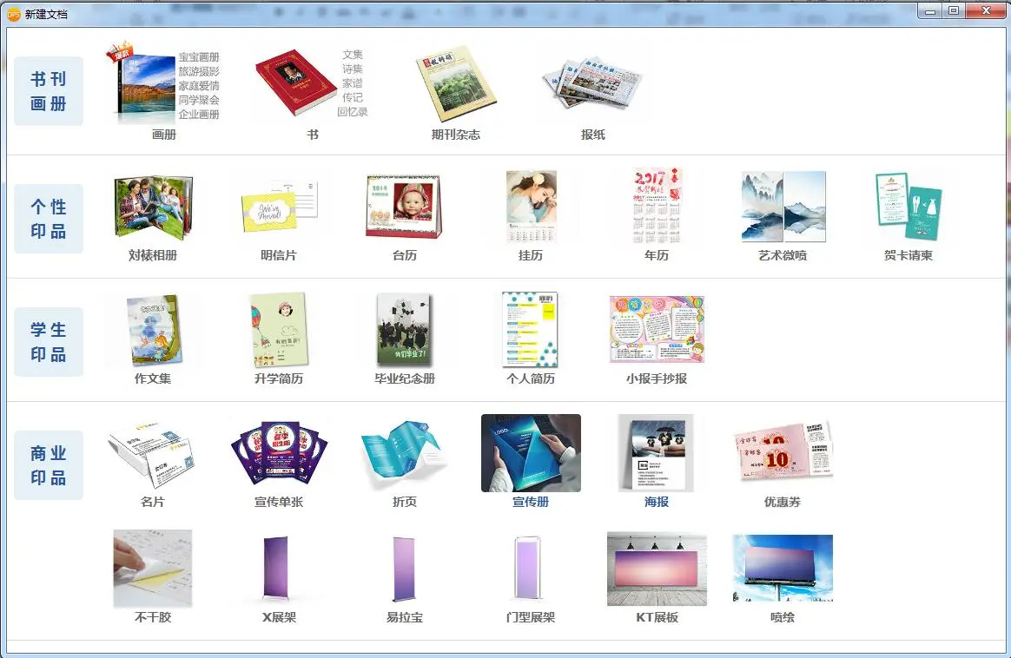Choose the 小报手抄报 handwritten newspaper template

click(x=656, y=330)
